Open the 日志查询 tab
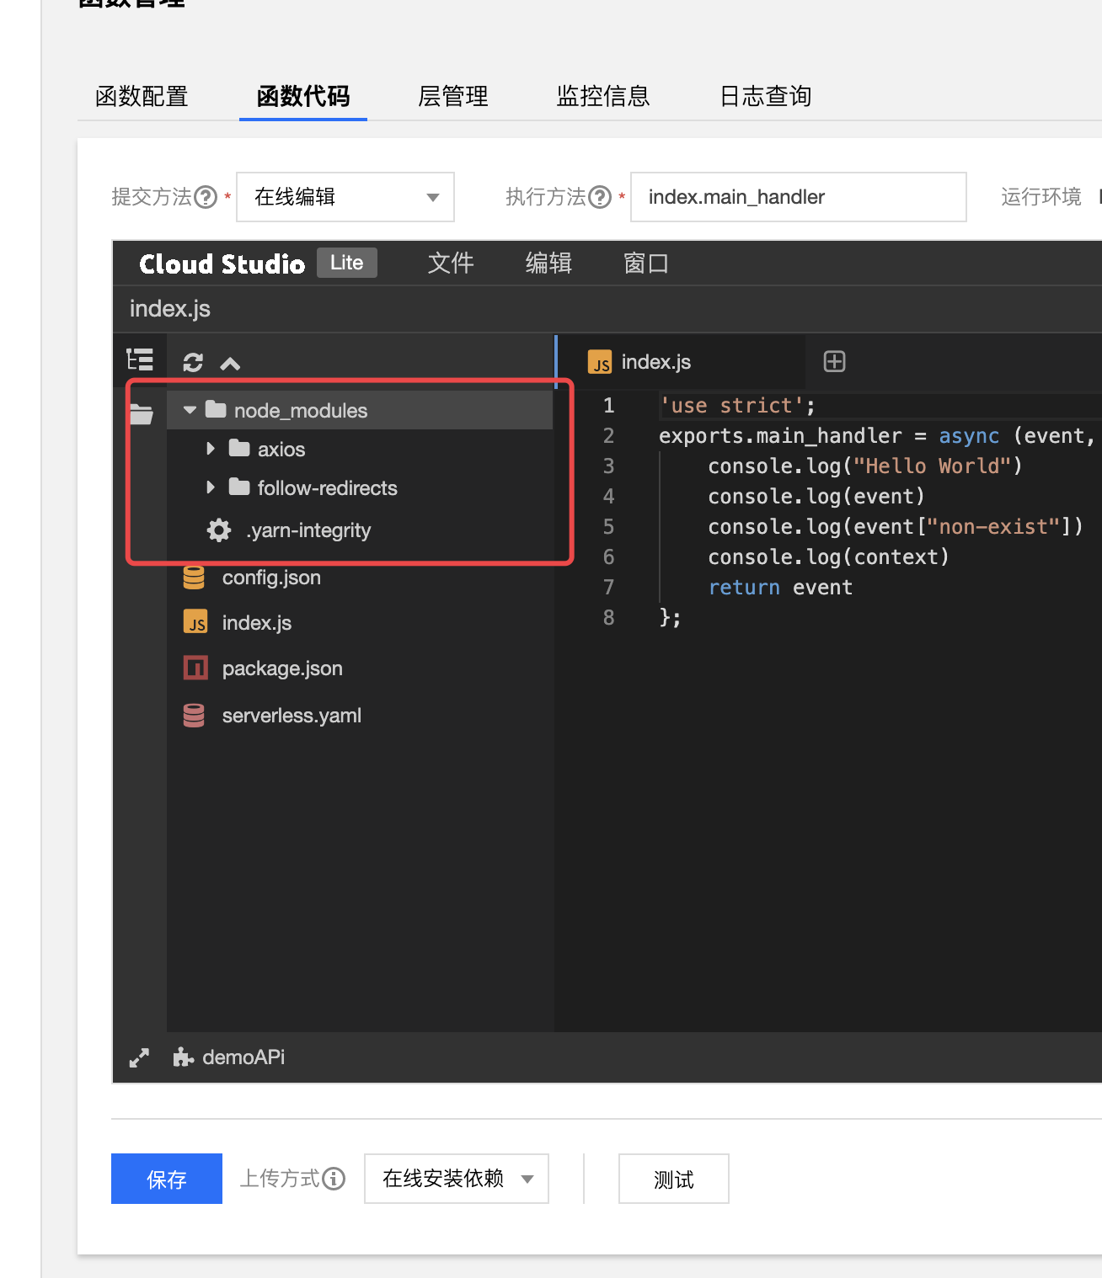Image resolution: width=1102 pixels, height=1278 pixels. pyautogui.click(x=766, y=97)
